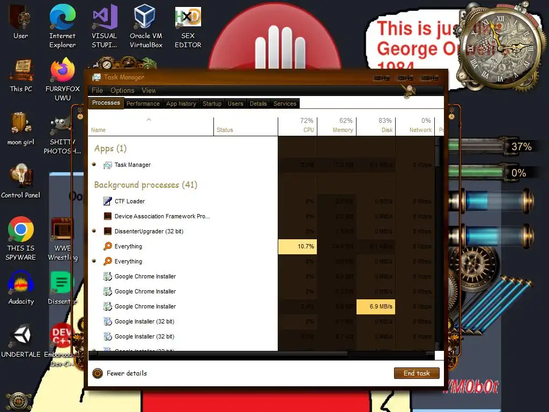549x412 pixels.
Task: Expand the DissenterUpgrader (32 bit) process
Action: pos(94,231)
